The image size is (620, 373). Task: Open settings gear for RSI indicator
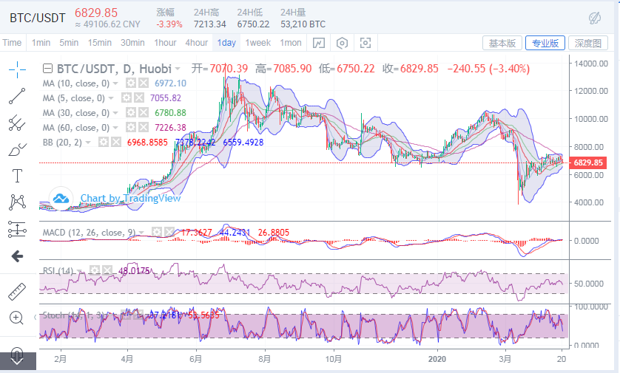tap(95, 271)
